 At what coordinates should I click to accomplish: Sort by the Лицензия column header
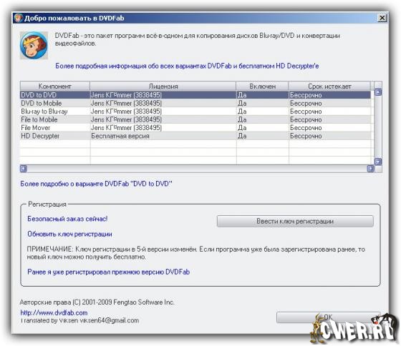click(163, 86)
